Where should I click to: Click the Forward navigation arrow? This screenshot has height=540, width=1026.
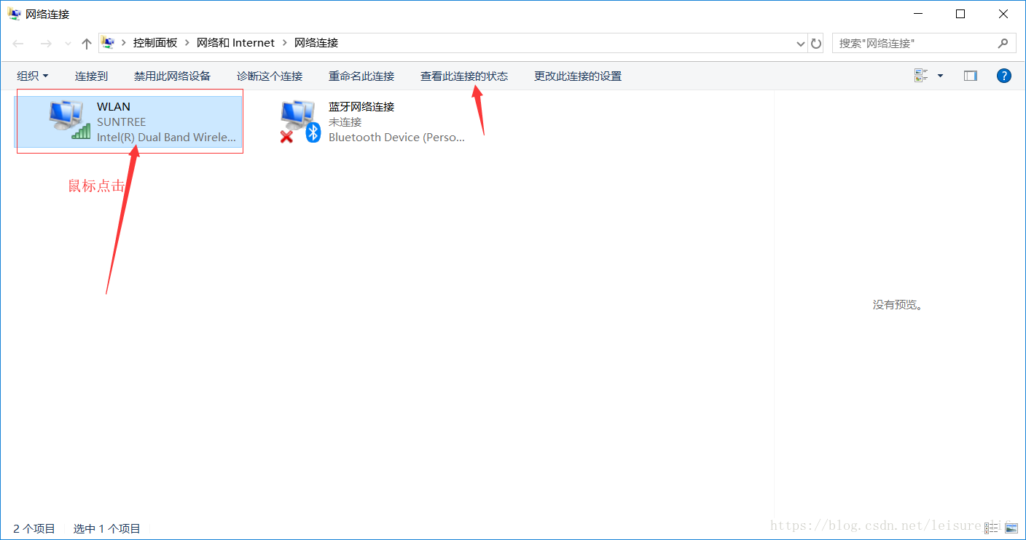(46, 44)
